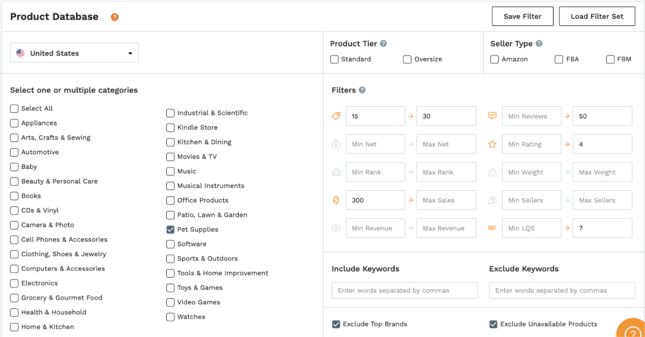
Task: Click the min sales field showing 300
Action: (x=375, y=200)
